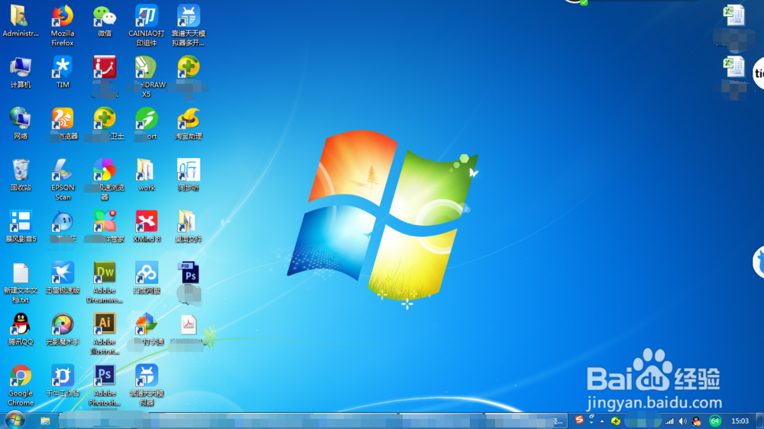Open CAINIAO打印组件 shortcut
This screenshot has width=764, height=429.
146,25
